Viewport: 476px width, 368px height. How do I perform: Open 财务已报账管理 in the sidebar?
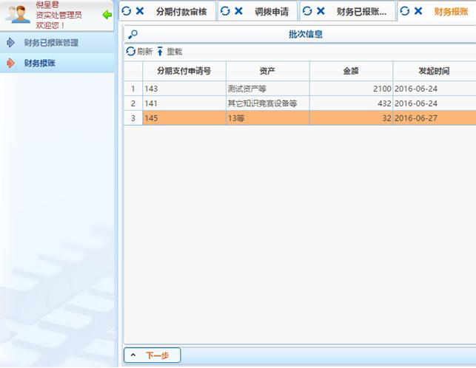tap(50, 43)
